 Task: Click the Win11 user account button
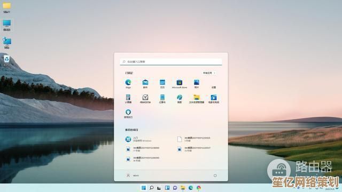pos(133,175)
